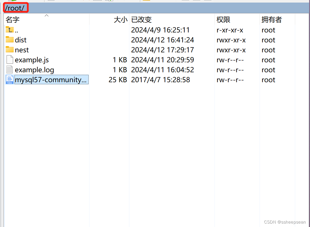The width and height of the screenshot is (310, 227).
Task: Select the dist folder name
Action: pos(21,40)
